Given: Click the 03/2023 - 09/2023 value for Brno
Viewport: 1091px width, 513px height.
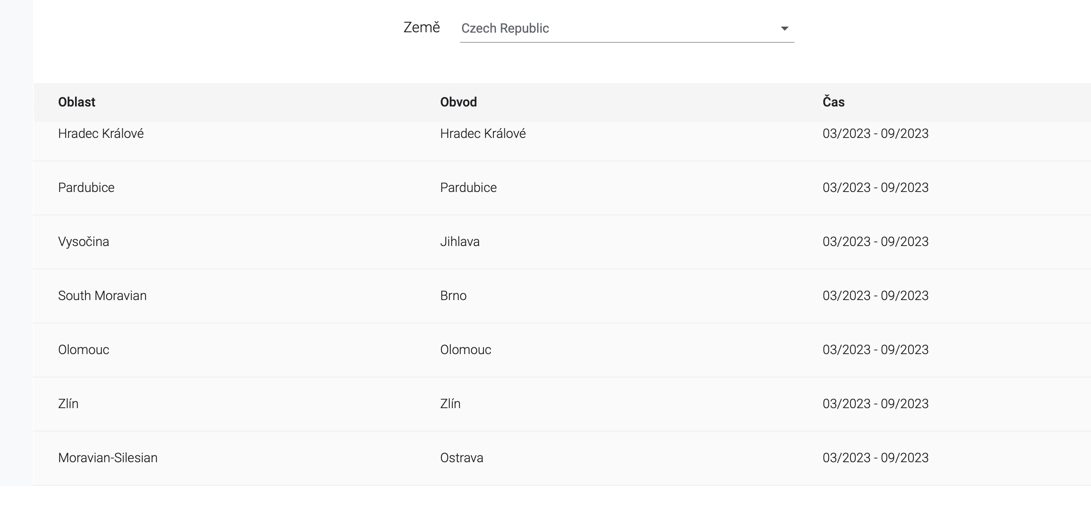Looking at the screenshot, I should click(876, 296).
